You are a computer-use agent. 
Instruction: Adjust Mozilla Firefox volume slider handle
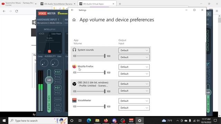[105, 73]
